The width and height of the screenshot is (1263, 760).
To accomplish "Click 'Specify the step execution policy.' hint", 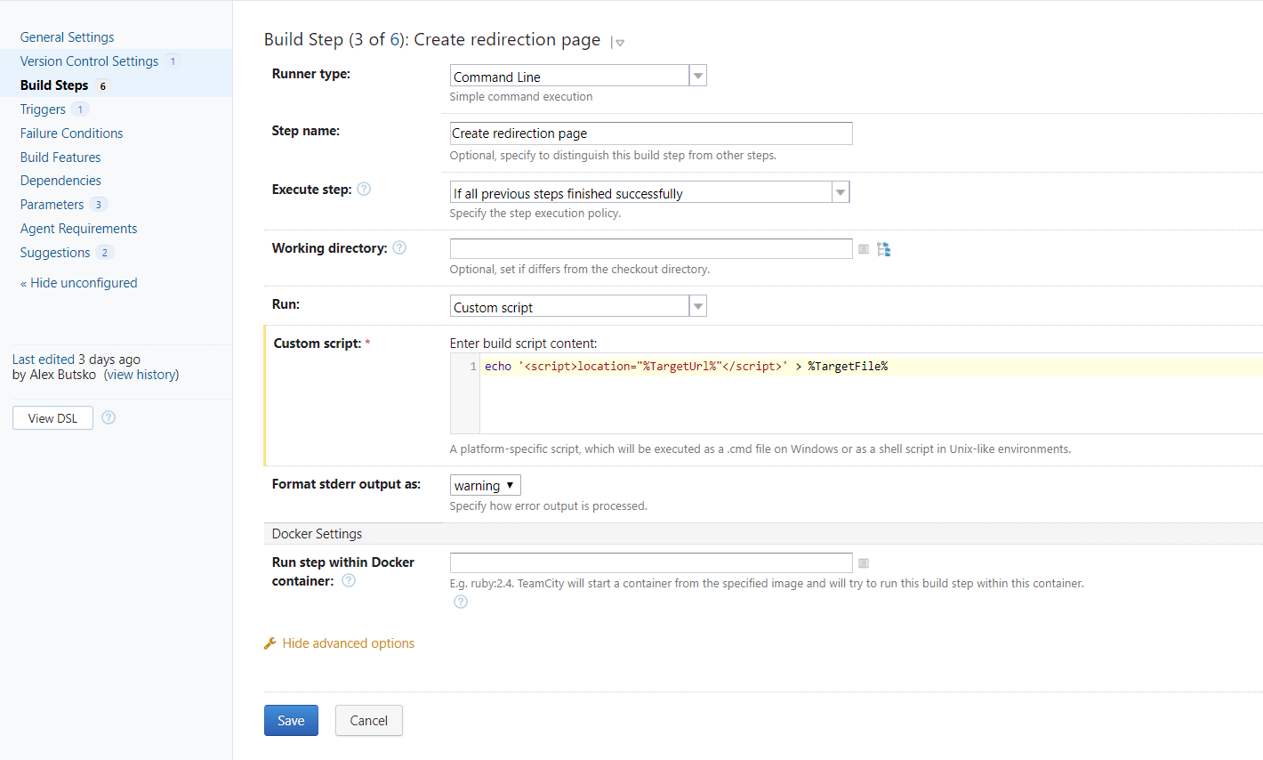I will pyautogui.click(x=535, y=214).
